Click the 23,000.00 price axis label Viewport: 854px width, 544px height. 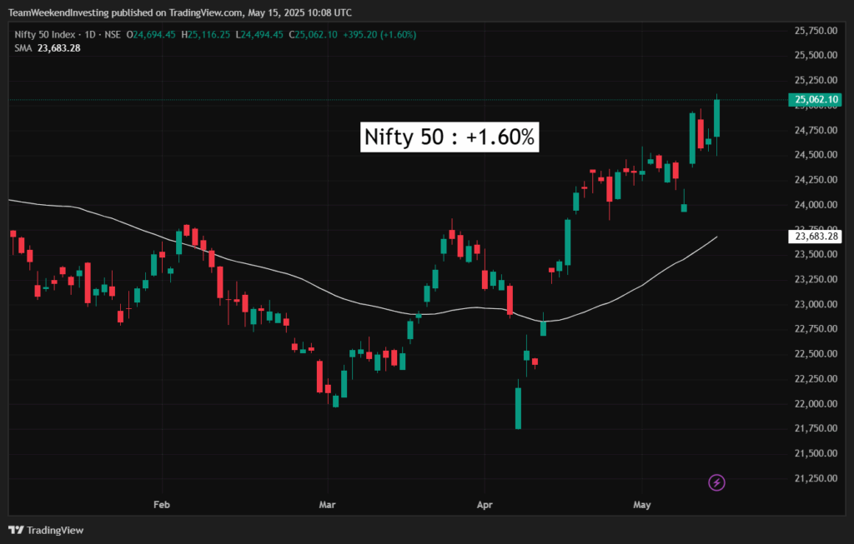coord(816,304)
